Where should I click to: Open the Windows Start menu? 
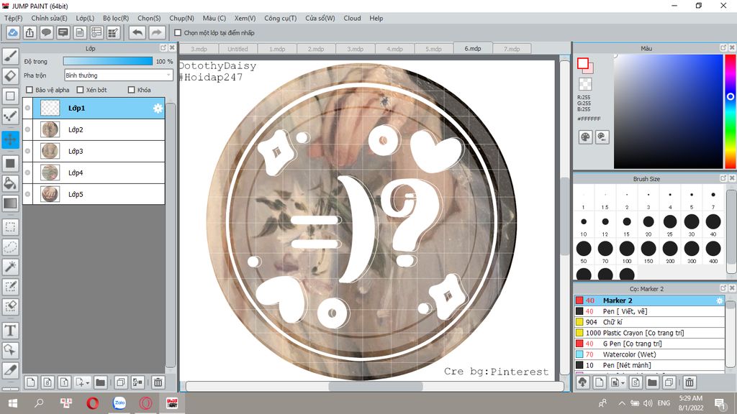[13, 403]
